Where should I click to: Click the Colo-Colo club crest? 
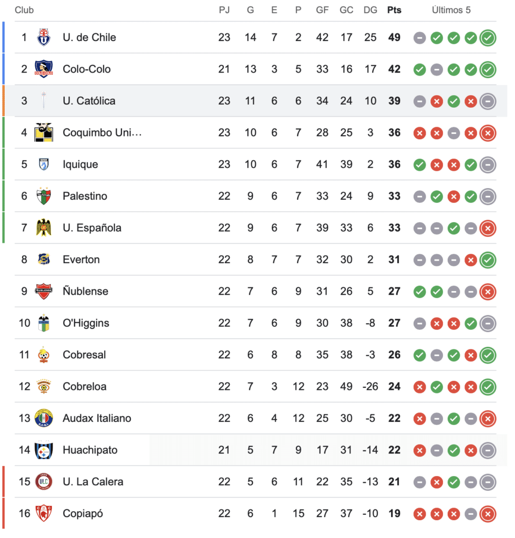[x=44, y=69]
